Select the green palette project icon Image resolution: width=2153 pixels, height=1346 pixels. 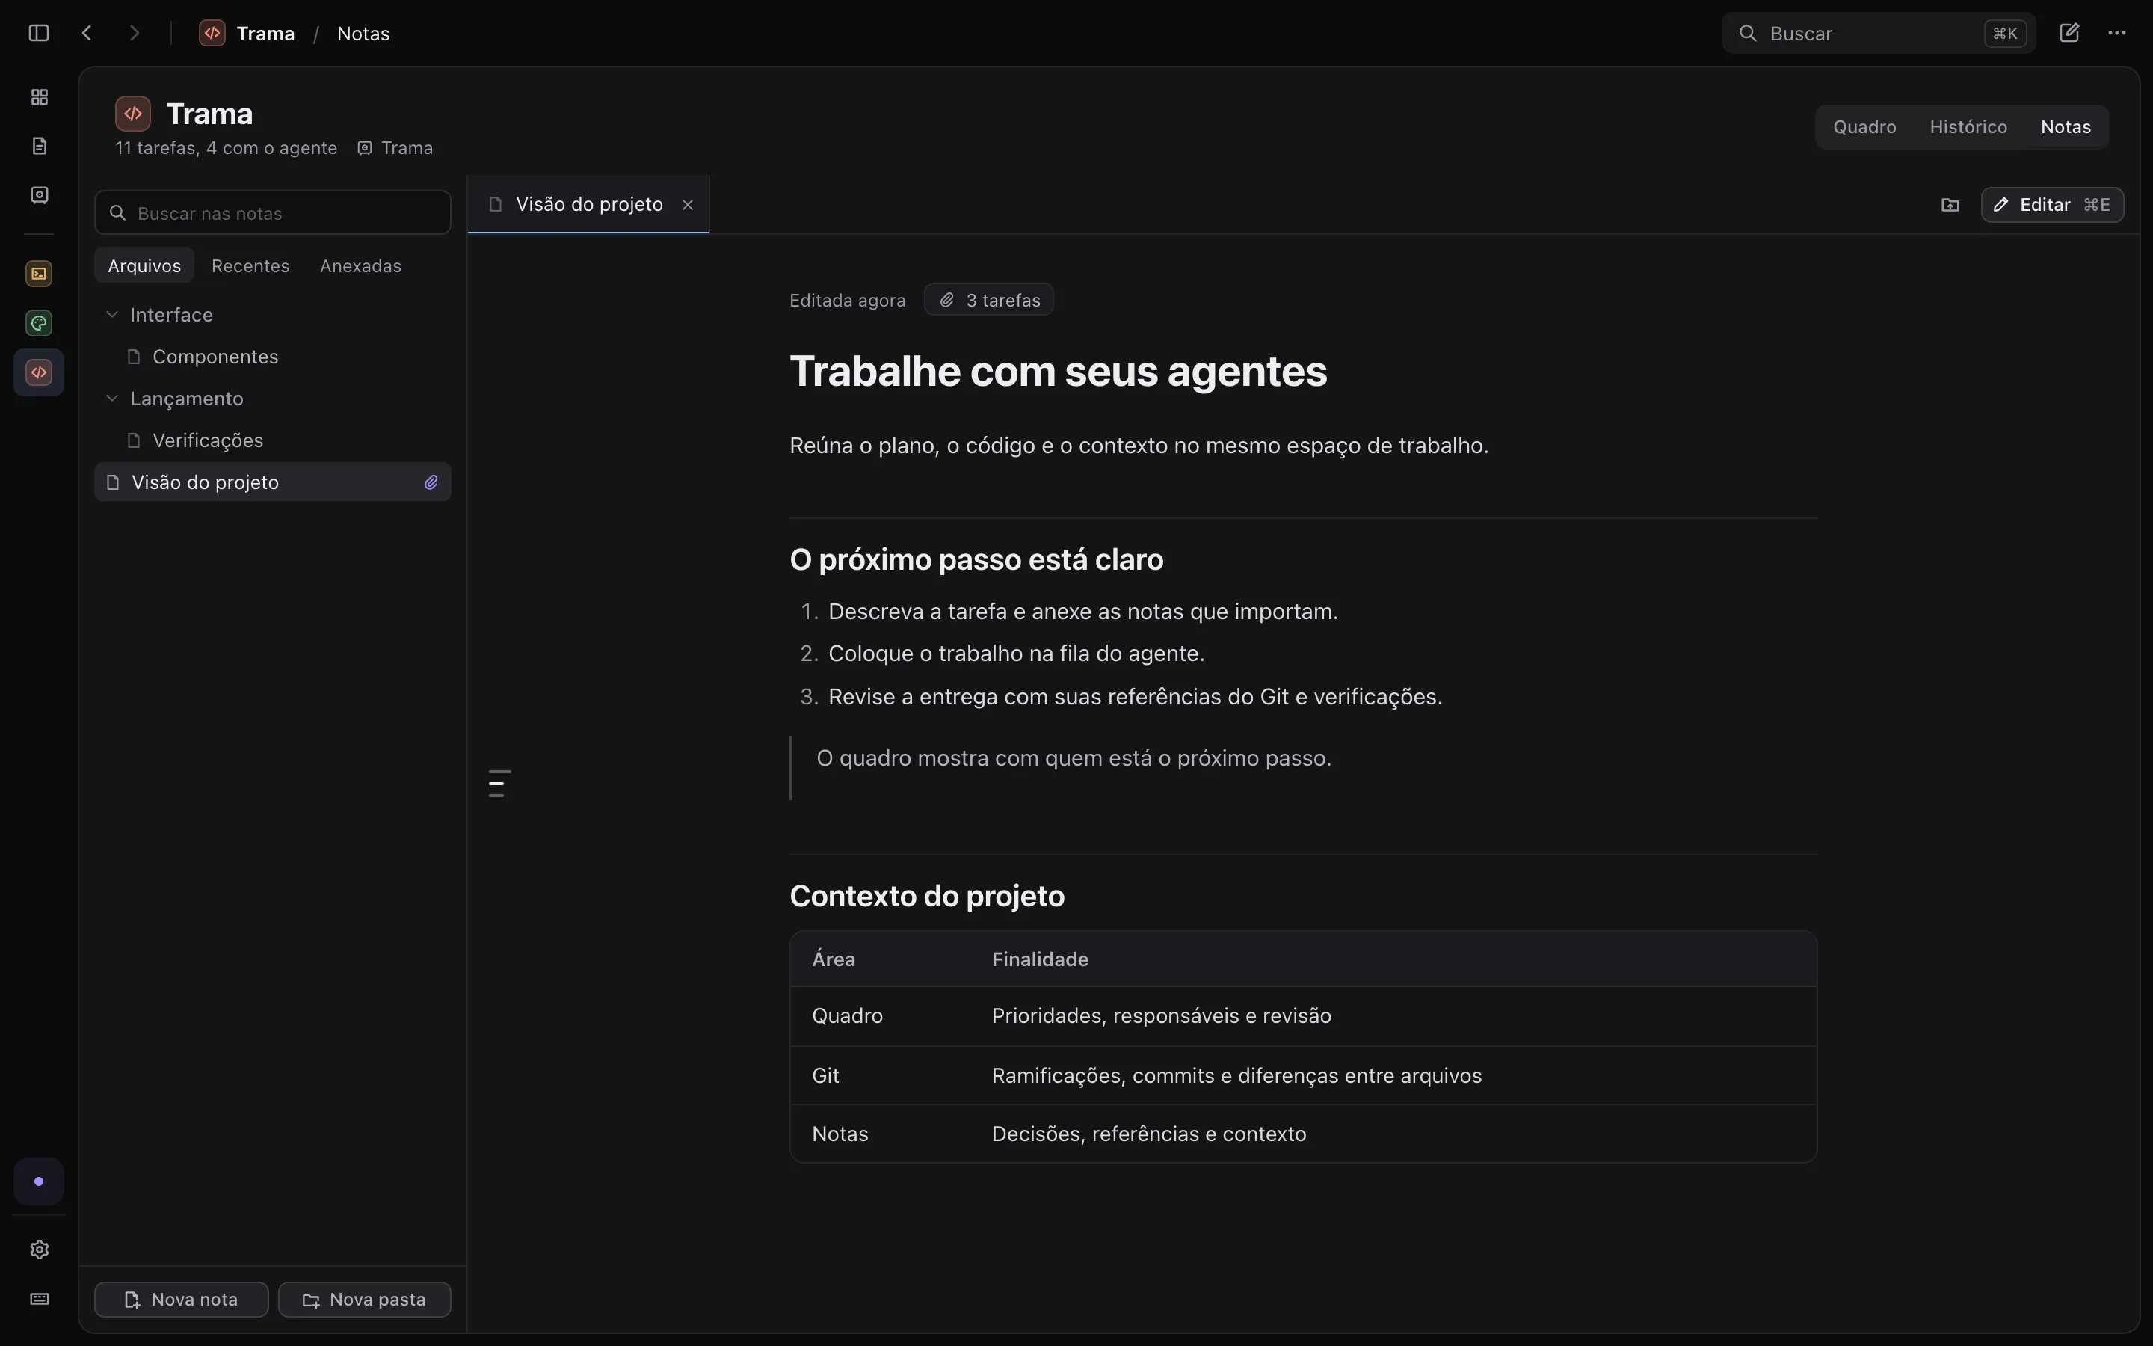(x=38, y=323)
